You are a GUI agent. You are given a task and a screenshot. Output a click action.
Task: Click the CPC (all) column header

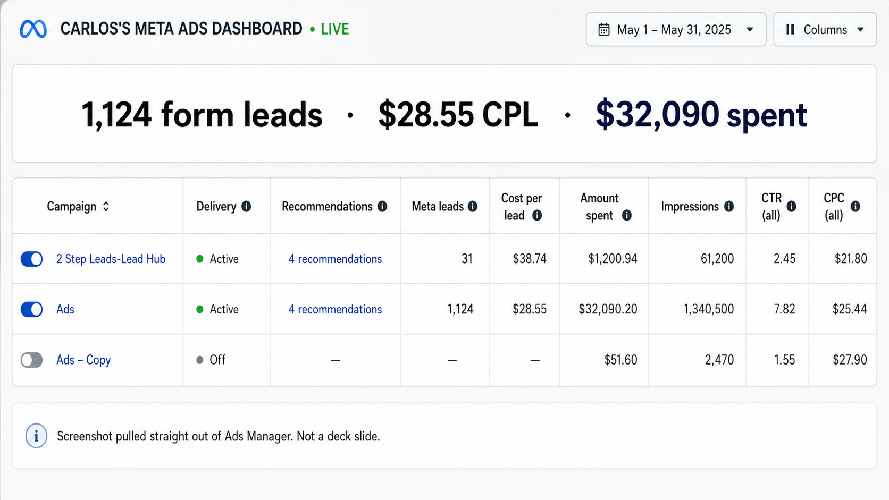(834, 207)
